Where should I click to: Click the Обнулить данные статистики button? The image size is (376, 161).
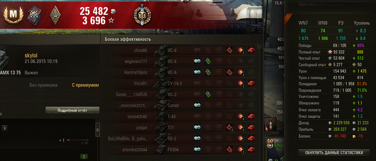[x=334, y=153]
